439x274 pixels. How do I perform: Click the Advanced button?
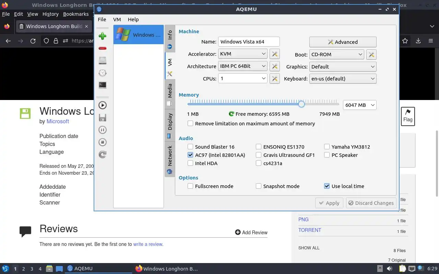tap(343, 42)
